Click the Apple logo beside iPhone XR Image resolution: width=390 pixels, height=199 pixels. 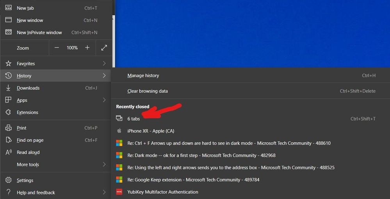(119, 131)
